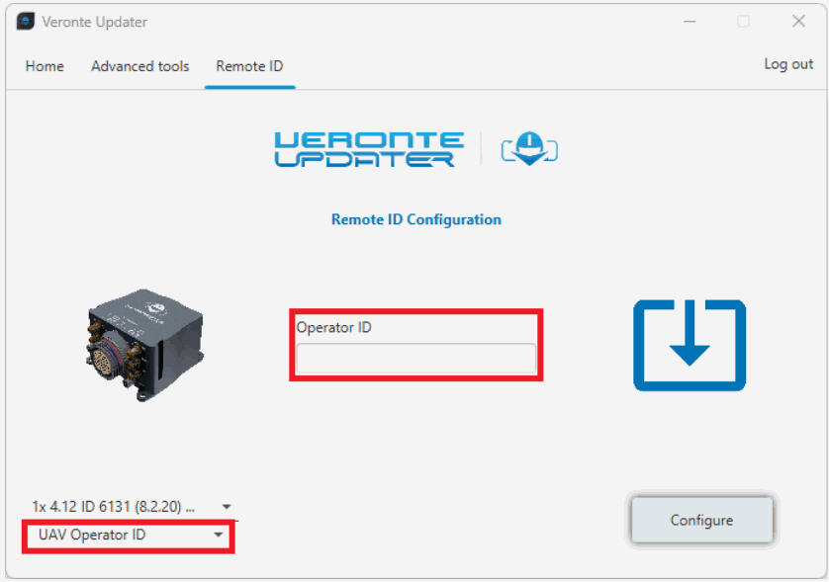The width and height of the screenshot is (829, 582).
Task: Click the arrow beside UAV Operator ID
Action: [219, 536]
